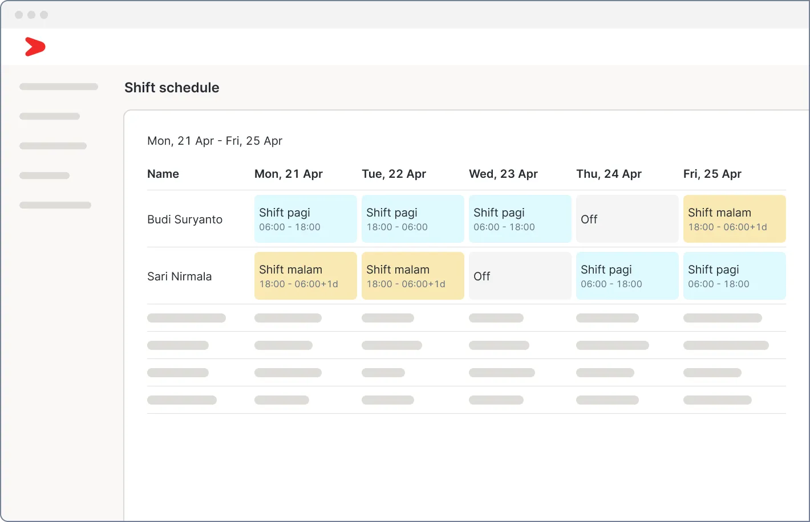Select the Fri, 25 Apr column header

tap(712, 174)
